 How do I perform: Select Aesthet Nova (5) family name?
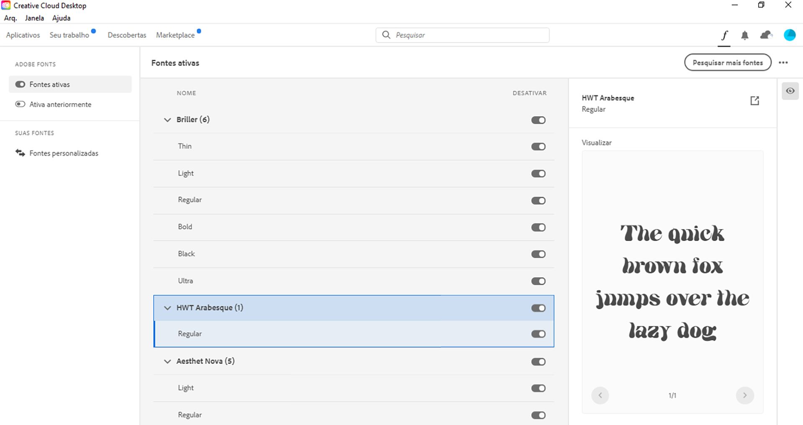[x=205, y=361]
